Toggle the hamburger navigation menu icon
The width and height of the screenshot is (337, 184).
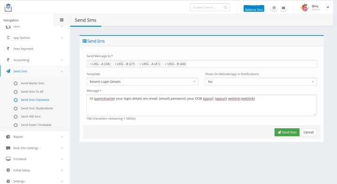(62, 20)
